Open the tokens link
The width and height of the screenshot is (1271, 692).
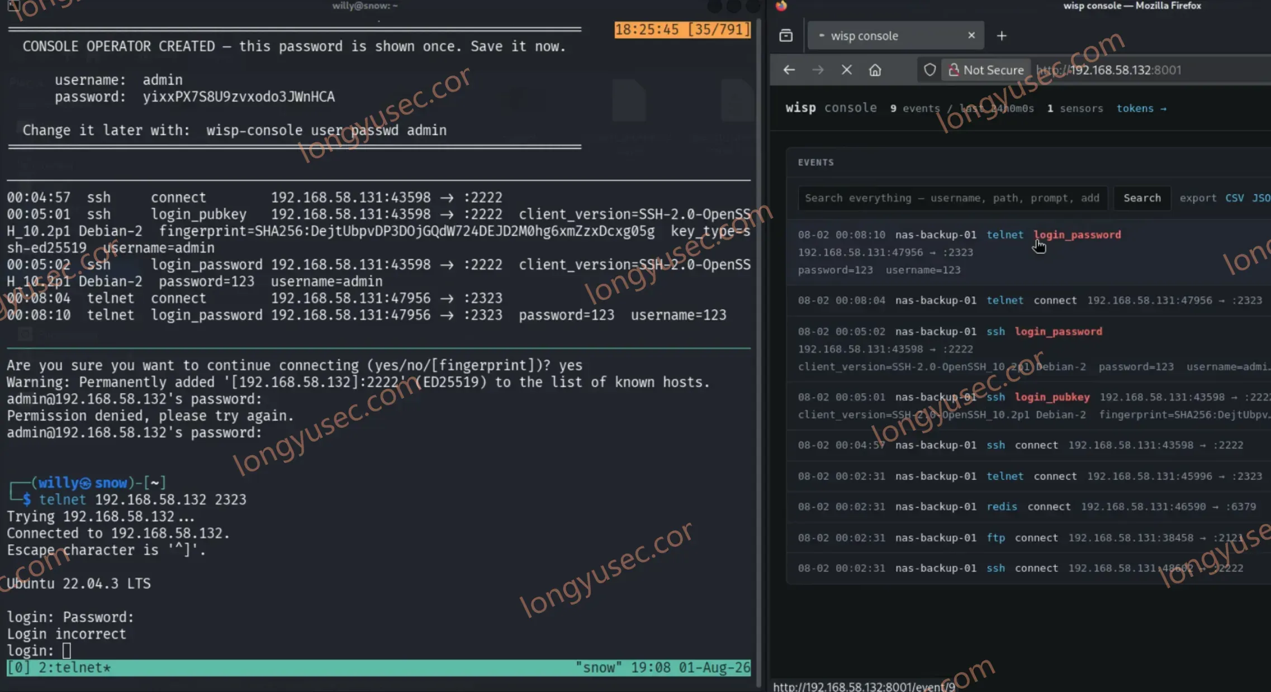click(x=1141, y=108)
